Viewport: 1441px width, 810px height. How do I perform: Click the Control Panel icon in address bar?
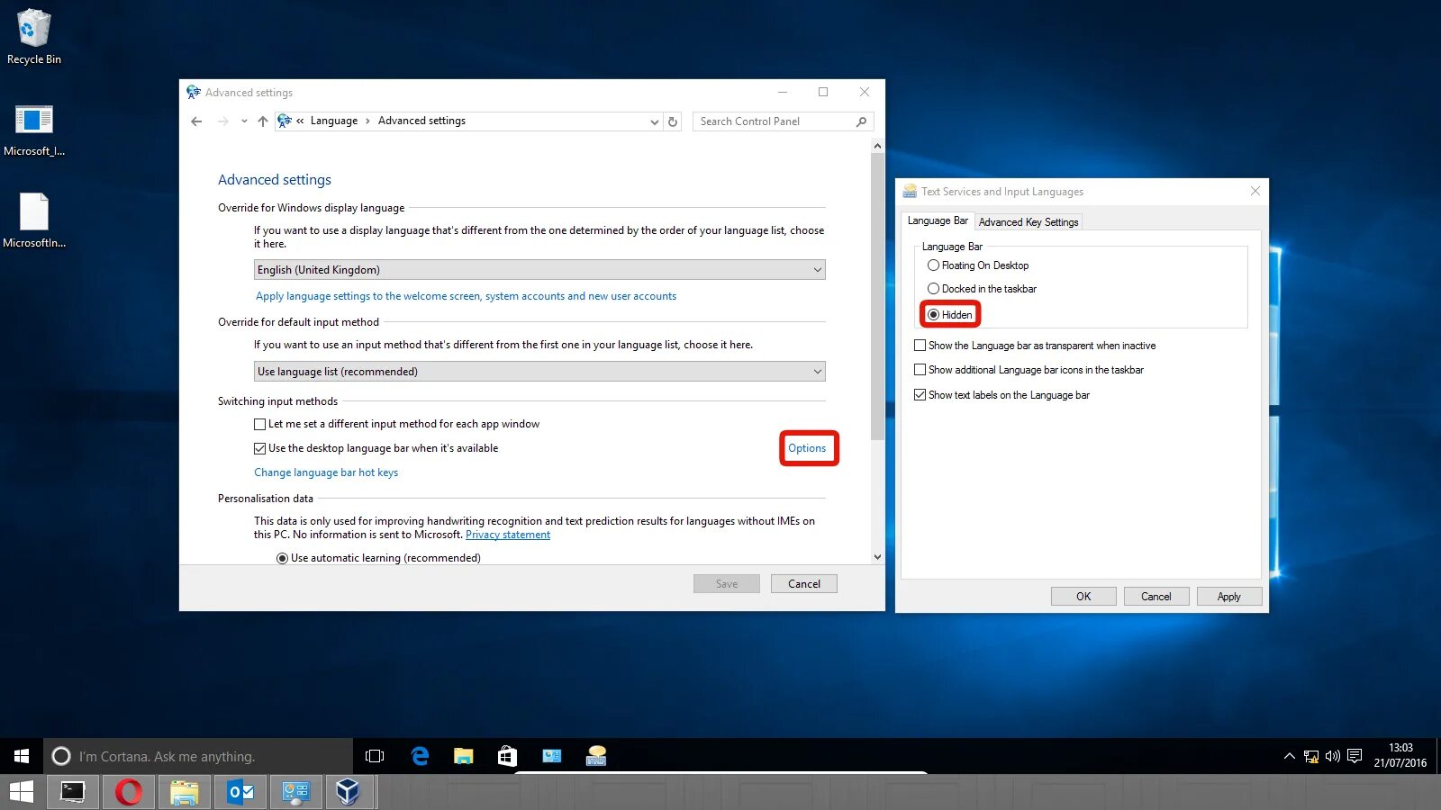[285, 121]
